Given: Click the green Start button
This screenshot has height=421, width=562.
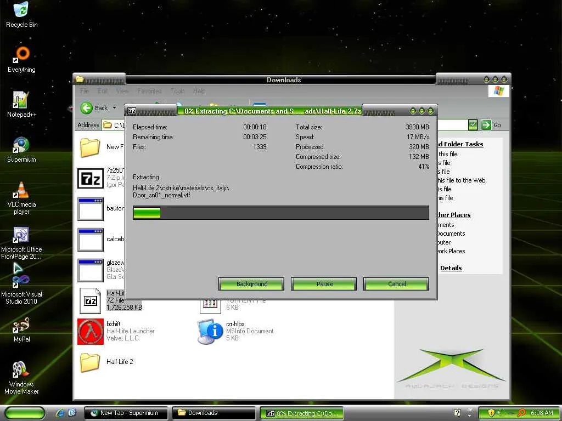Looking at the screenshot, I should click(25, 413).
